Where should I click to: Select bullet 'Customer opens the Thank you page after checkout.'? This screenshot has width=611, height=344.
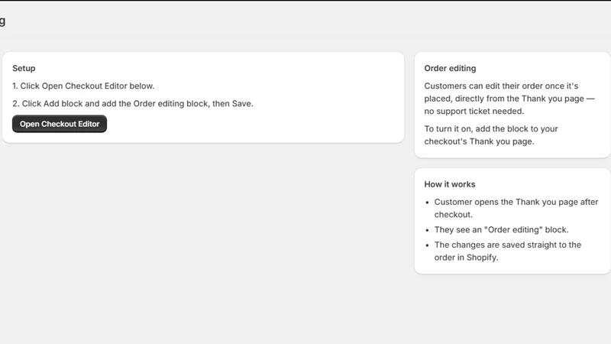click(516, 208)
